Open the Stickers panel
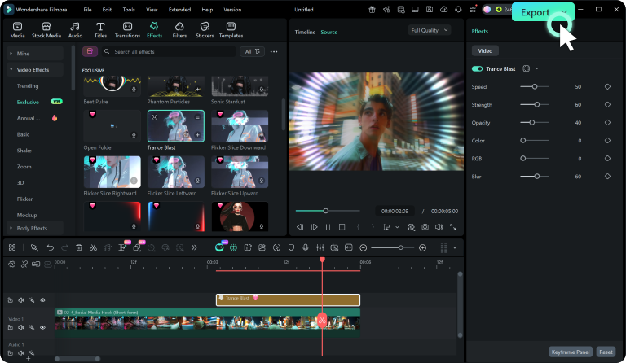 (x=205, y=30)
